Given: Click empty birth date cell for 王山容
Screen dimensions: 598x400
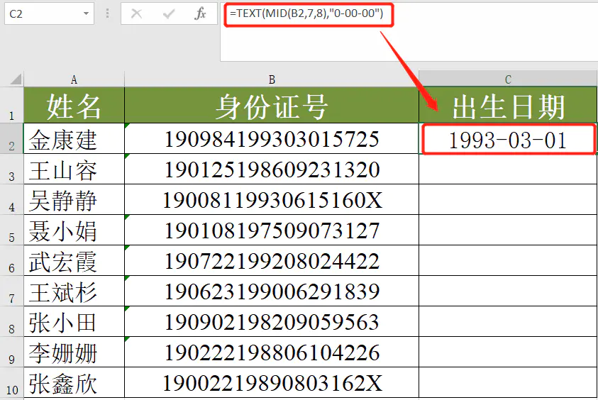Looking at the screenshot, I should tap(508, 170).
